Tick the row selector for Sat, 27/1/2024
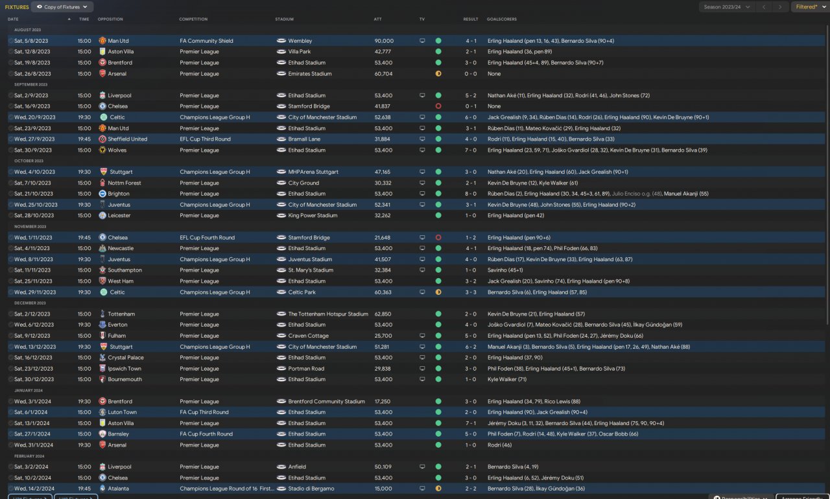The image size is (830, 499). tap(11, 434)
